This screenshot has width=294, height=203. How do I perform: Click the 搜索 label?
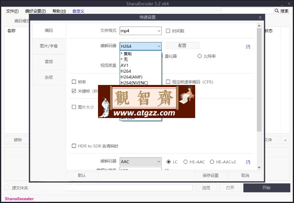[285, 11]
